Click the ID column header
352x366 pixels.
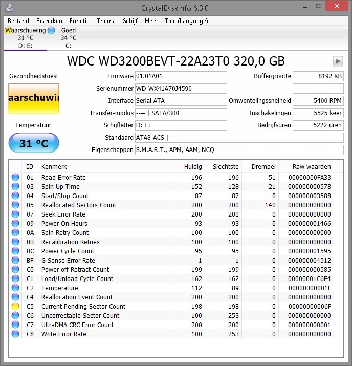(x=30, y=167)
